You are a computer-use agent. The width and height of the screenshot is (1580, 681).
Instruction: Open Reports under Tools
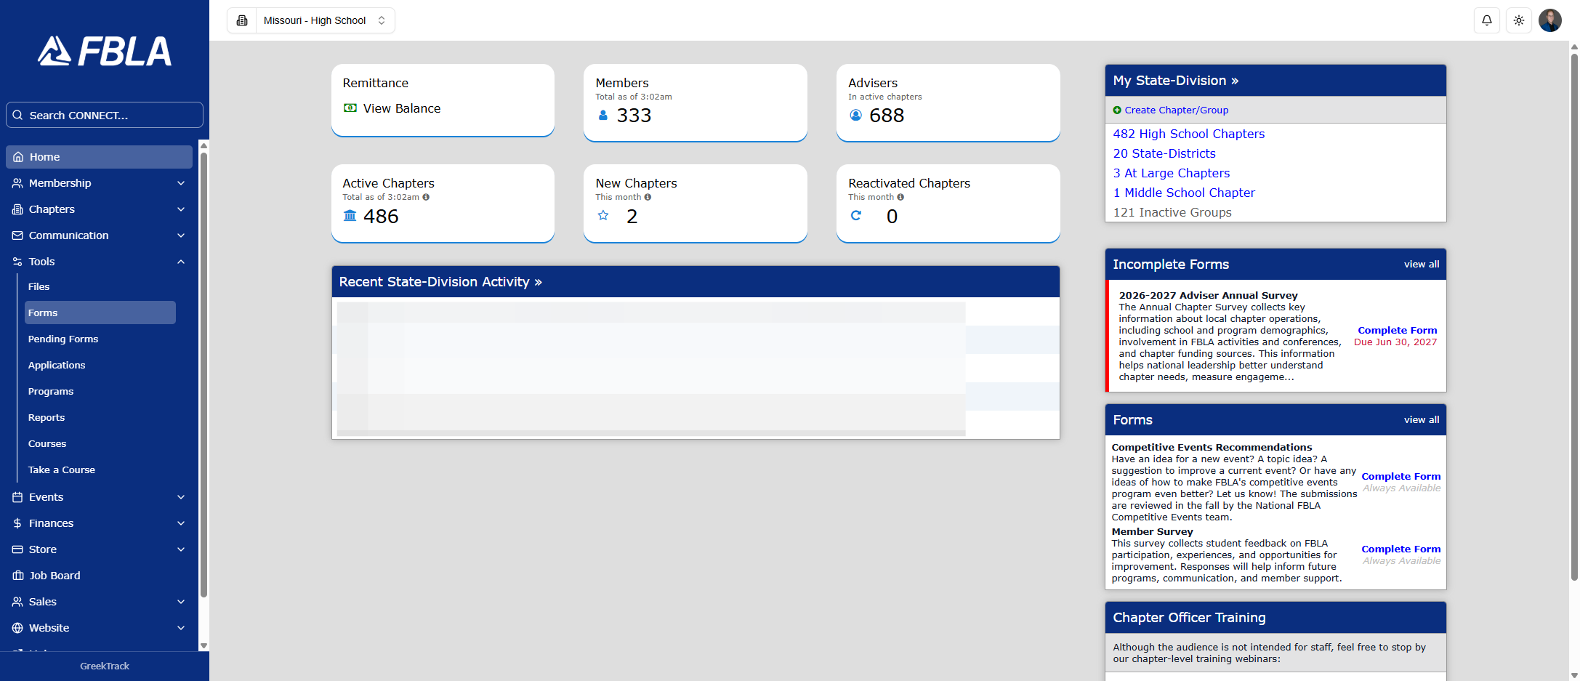pos(100,417)
